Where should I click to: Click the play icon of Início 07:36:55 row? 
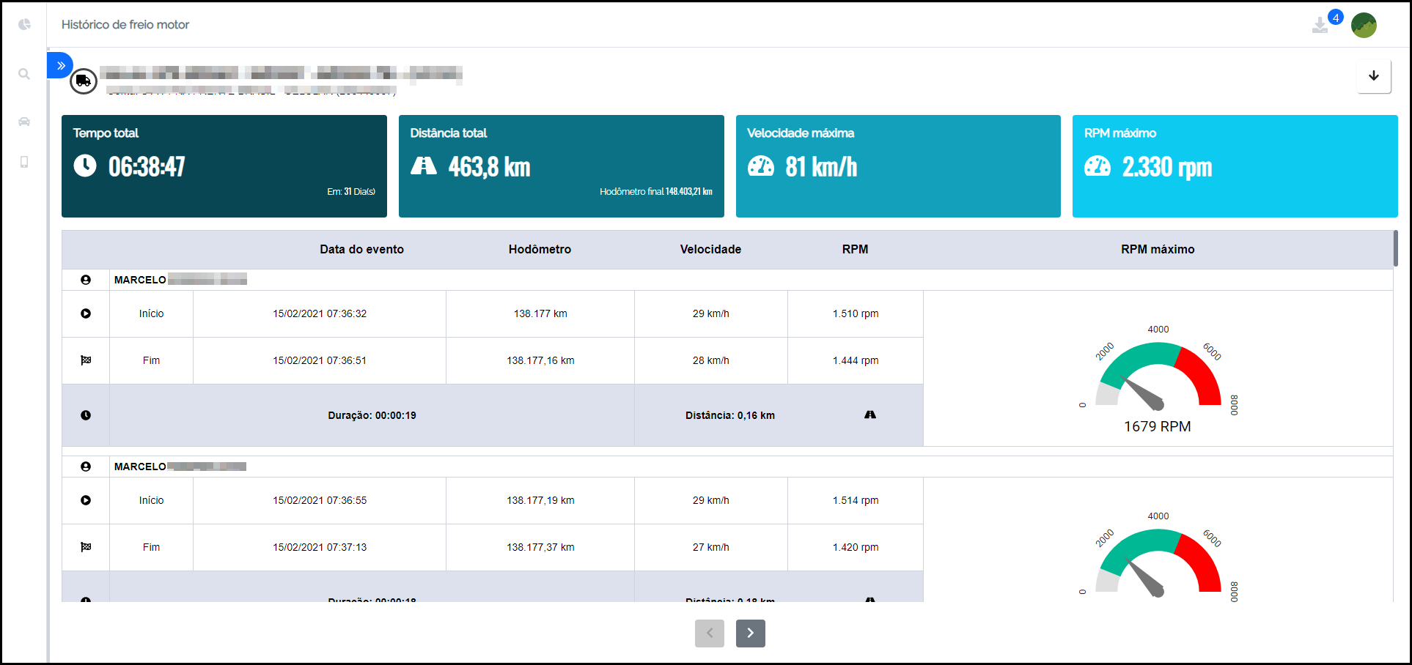pyautogui.click(x=86, y=500)
